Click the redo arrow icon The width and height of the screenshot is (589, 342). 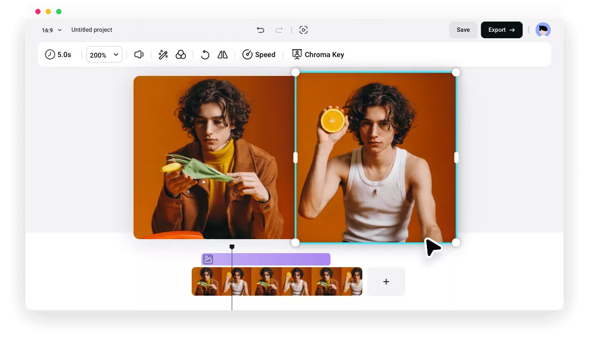[279, 30]
